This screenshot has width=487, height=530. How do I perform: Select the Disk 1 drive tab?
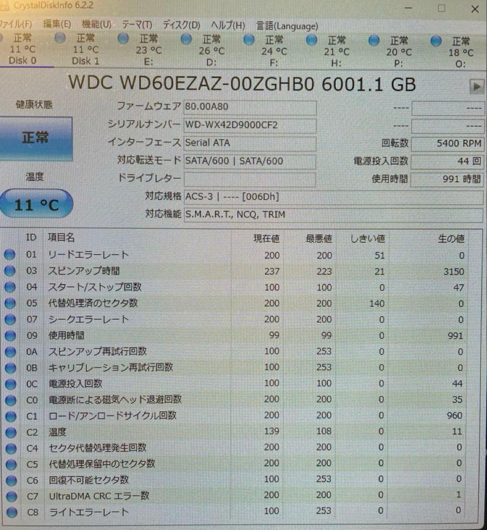85,50
